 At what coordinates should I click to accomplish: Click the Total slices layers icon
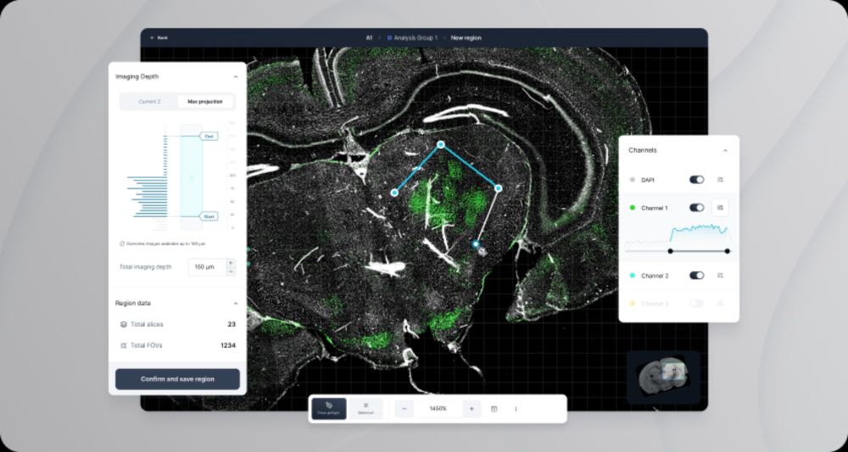pyautogui.click(x=123, y=325)
